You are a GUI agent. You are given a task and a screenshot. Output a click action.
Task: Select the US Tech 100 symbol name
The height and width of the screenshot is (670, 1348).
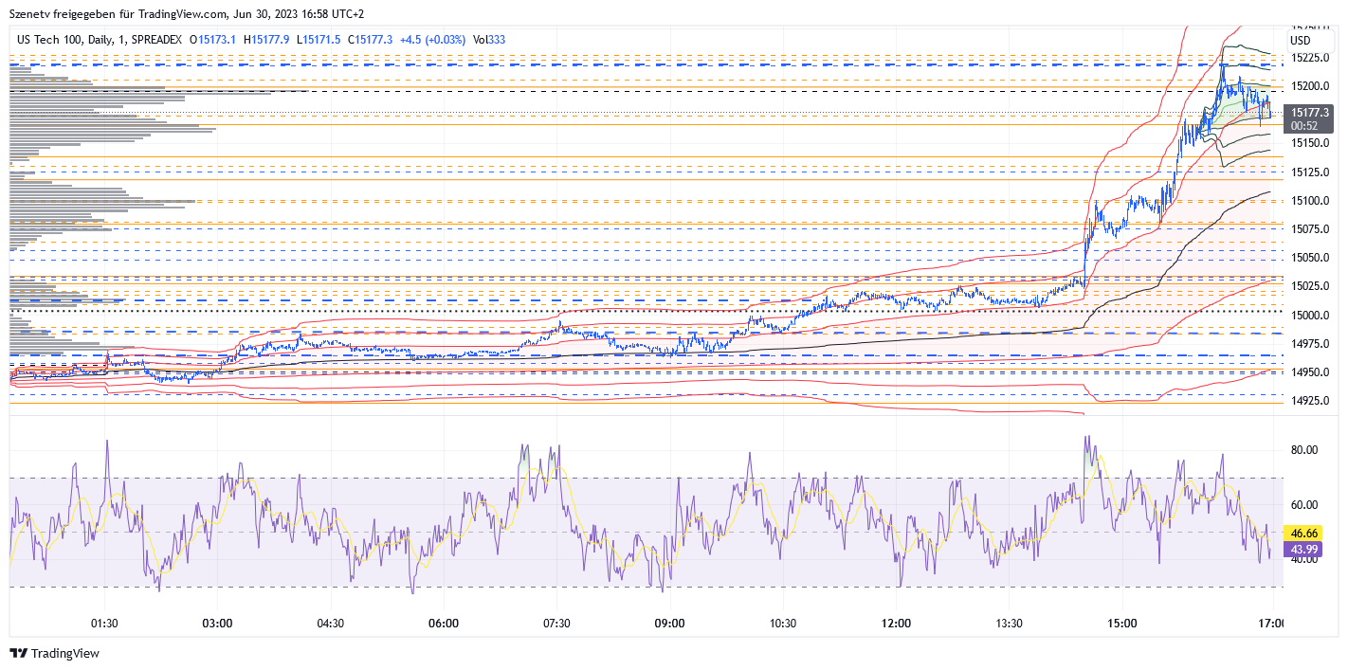[51, 40]
